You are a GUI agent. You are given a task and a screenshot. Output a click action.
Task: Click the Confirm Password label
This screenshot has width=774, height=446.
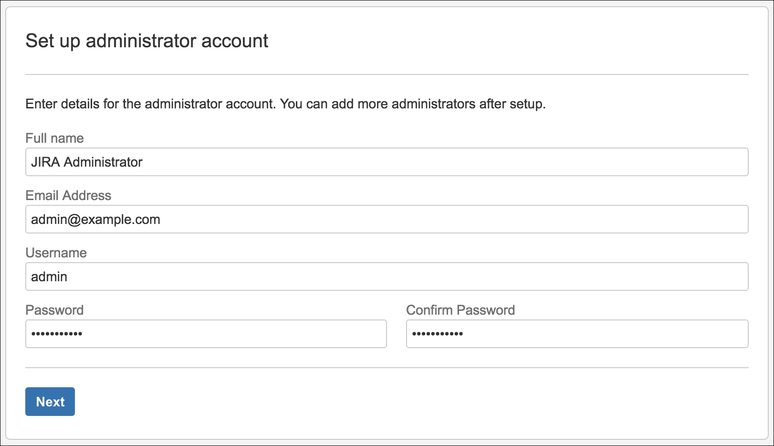pyautogui.click(x=460, y=310)
